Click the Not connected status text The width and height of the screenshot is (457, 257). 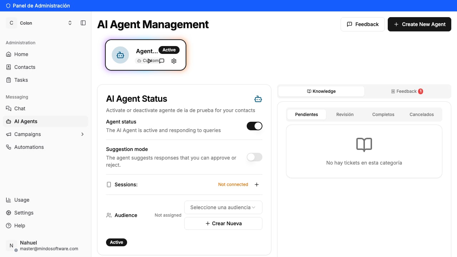(233, 185)
